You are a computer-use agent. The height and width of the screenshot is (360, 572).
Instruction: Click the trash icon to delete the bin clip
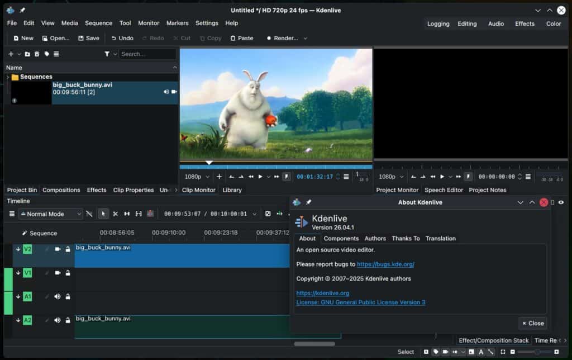(x=37, y=54)
